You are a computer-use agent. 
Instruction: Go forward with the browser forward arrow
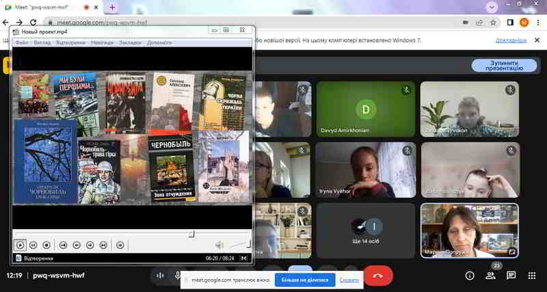coord(19,23)
